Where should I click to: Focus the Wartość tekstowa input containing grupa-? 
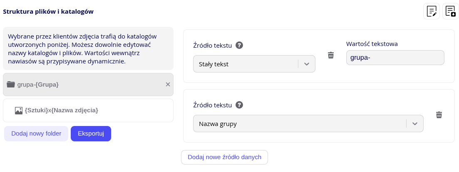(x=395, y=58)
